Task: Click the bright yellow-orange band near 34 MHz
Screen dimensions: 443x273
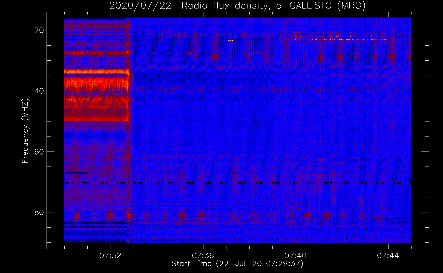Action: [97, 72]
